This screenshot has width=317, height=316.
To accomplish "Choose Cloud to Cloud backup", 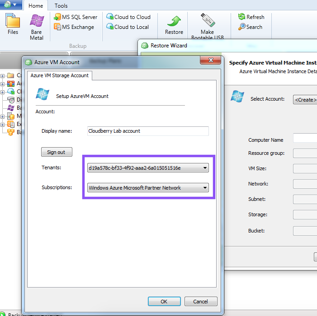I will (128, 17).
